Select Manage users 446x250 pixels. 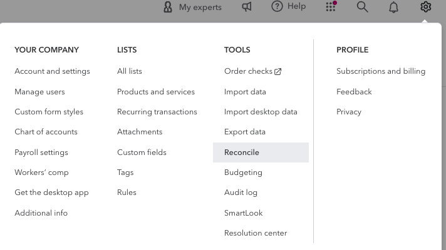[40, 92]
